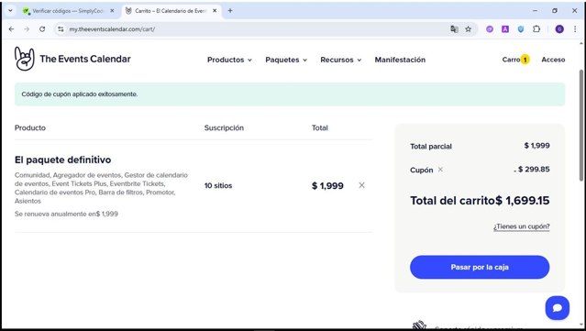Open Carro with badge 1
Image resolution: width=586 pixels, height=331 pixels.
(x=515, y=60)
